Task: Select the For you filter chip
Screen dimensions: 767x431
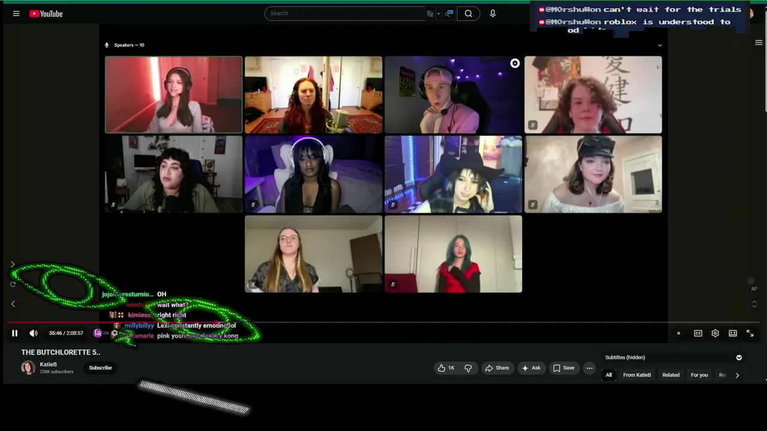Action: point(699,375)
